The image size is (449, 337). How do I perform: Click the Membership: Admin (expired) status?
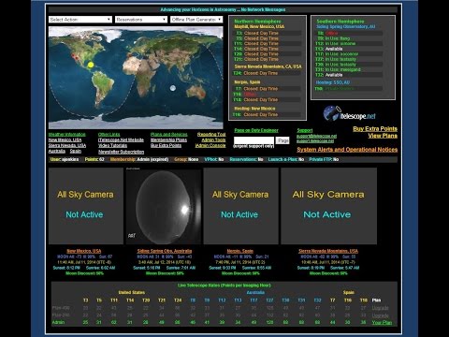coord(139,159)
